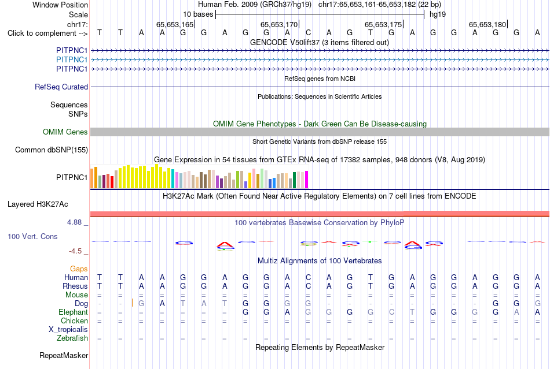This screenshot has height=369, width=550.
Task: Click the OMIM Genes track label
Action: tap(65, 132)
